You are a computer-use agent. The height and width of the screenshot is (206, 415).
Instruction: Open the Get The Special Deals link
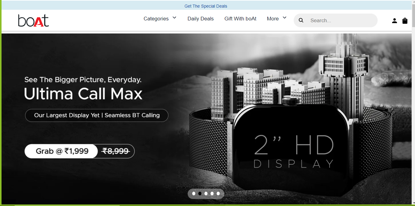coord(206,6)
